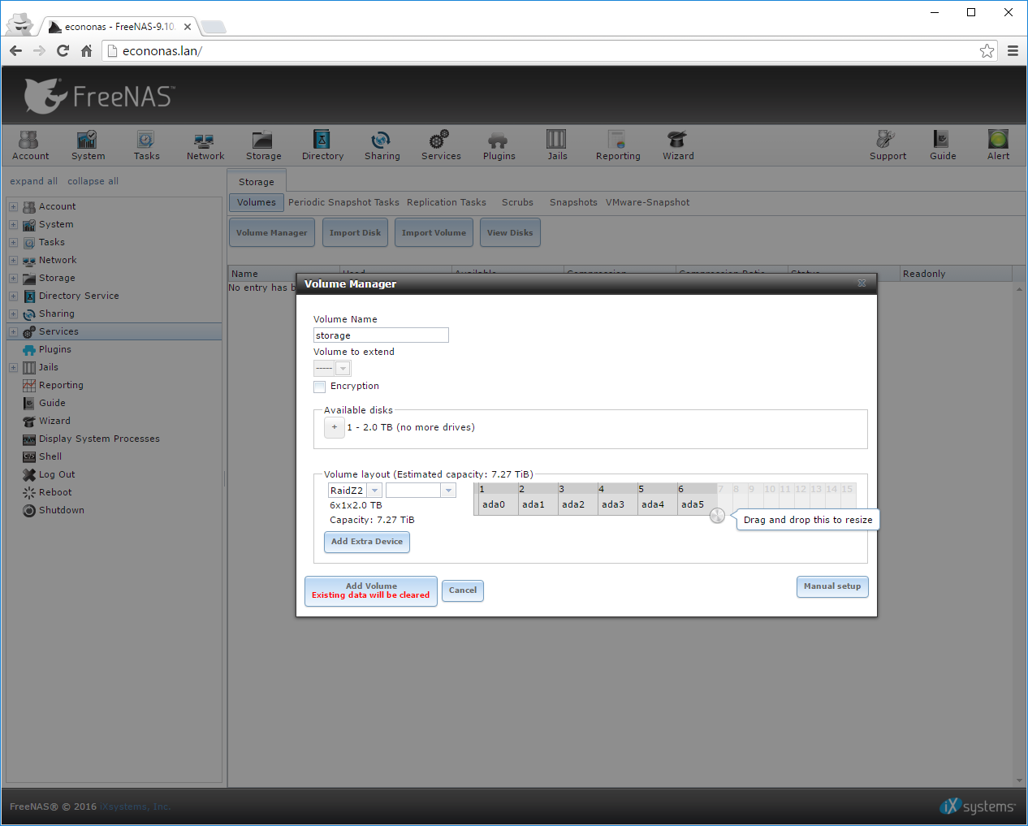Open Reporting in the sidebar tree
The image size is (1028, 826).
pos(60,385)
